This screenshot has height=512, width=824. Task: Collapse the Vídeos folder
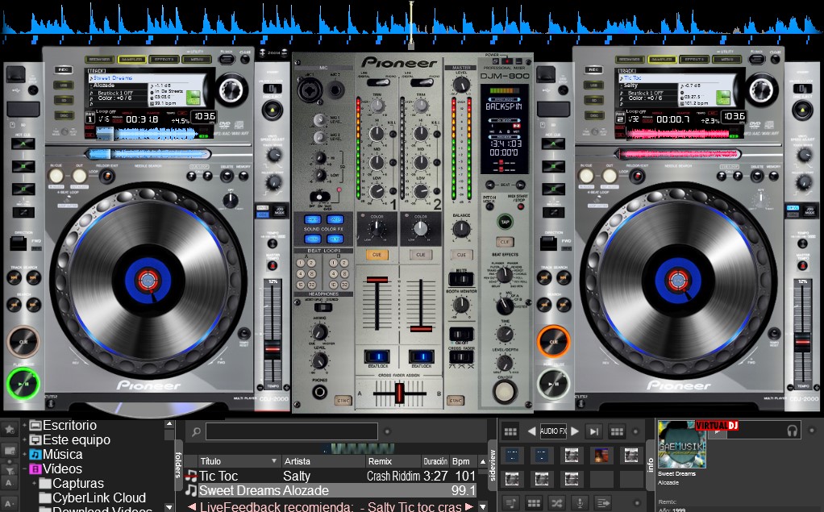tap(25, 469)
